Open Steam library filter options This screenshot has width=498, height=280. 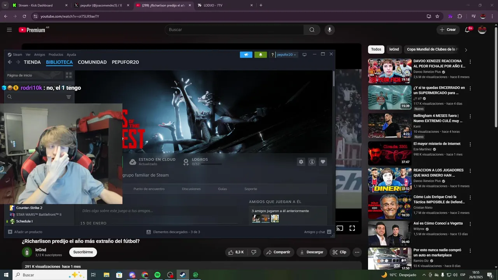(x=68, y=97)
